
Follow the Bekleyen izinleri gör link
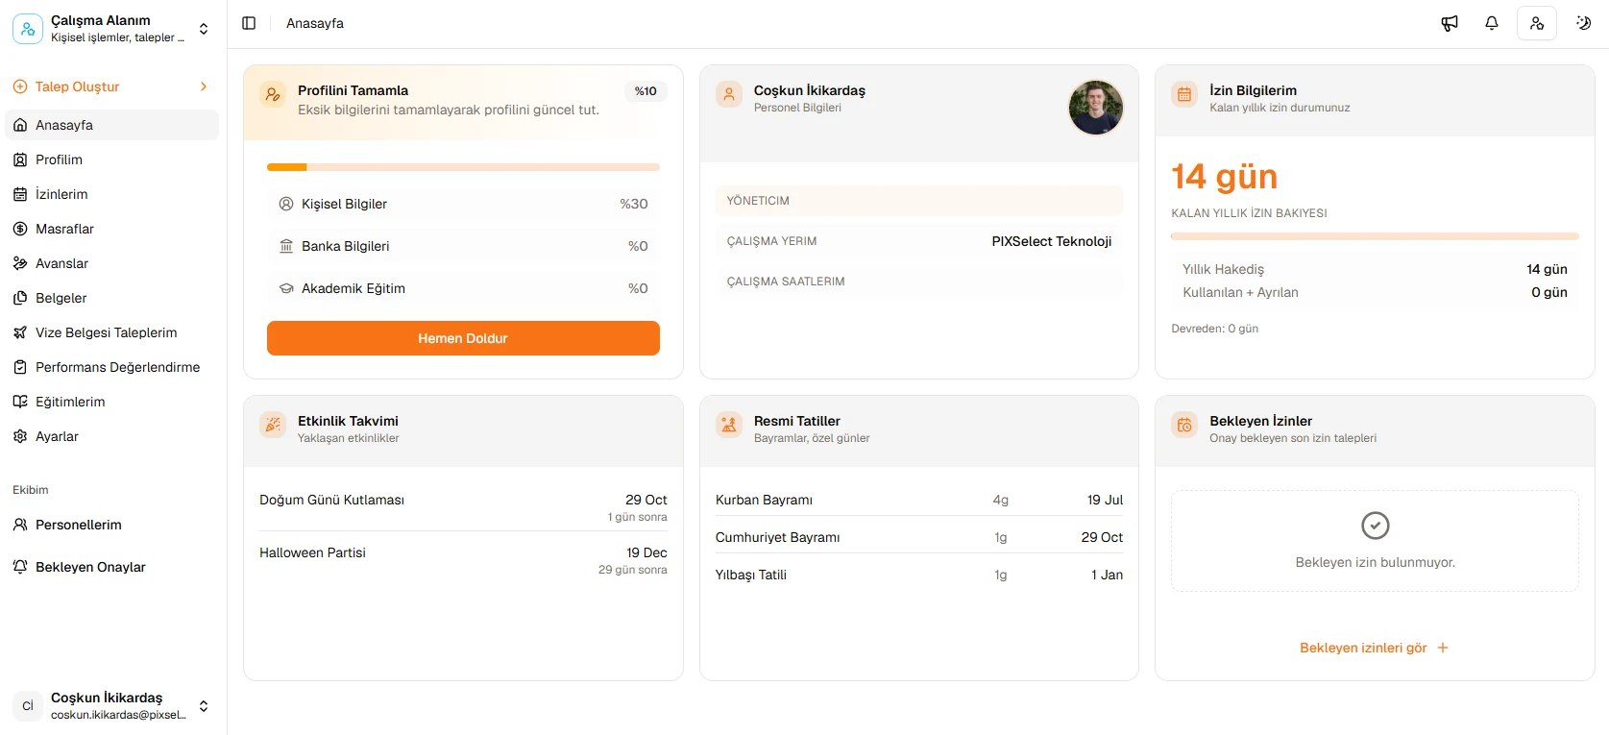[1374, 648]
